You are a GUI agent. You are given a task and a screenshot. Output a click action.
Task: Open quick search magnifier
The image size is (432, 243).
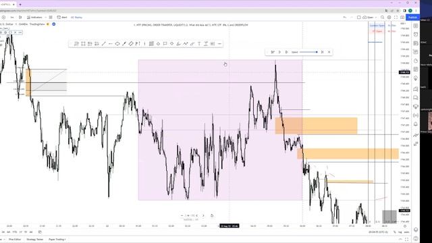[383, 18]
